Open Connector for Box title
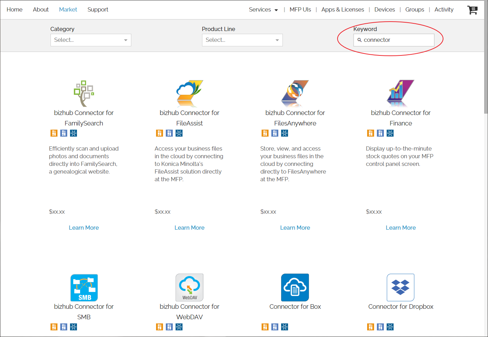Screen dimensions: 488x337 295,307
